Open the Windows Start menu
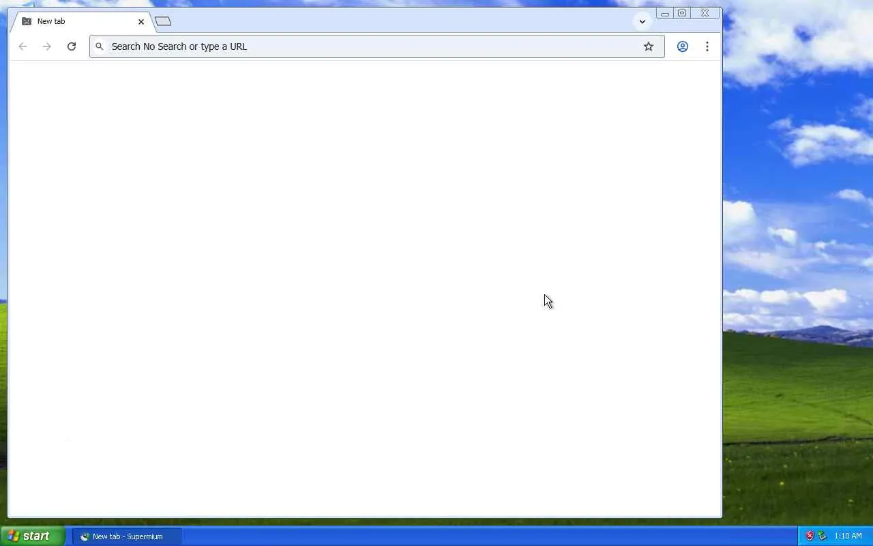This screenshot has width=873, height=546. pyautogui.click(x=32, y=536)
